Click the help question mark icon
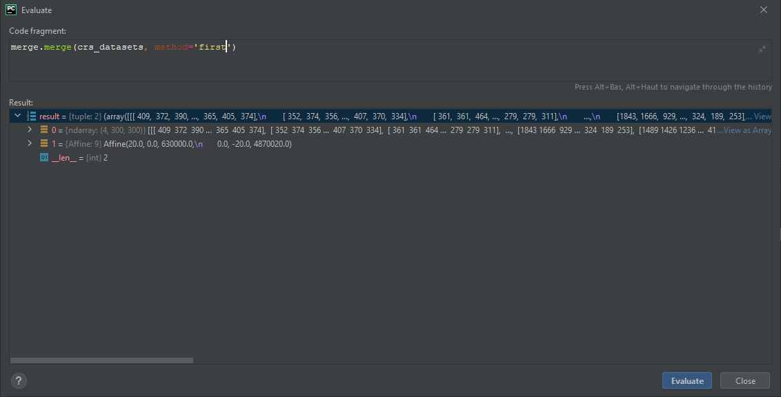This screenshot has width=781, height=397. click(x=18, y=380)
